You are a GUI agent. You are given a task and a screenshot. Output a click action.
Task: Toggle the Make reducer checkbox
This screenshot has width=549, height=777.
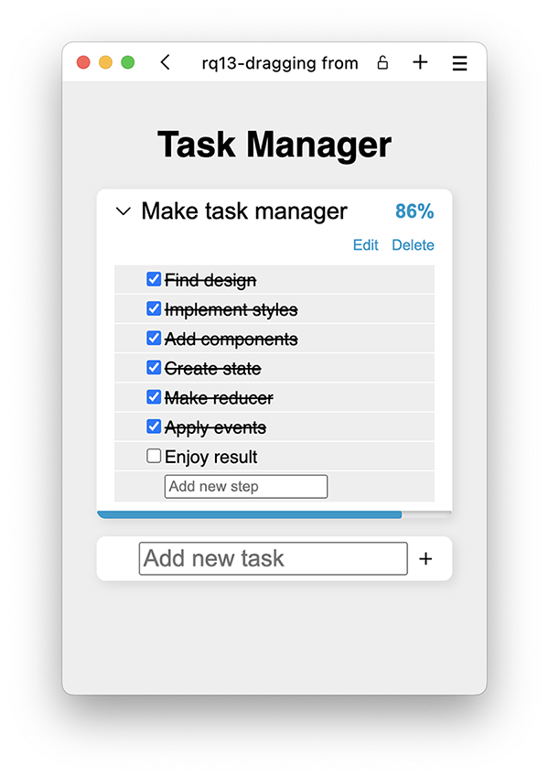[154, 397]
